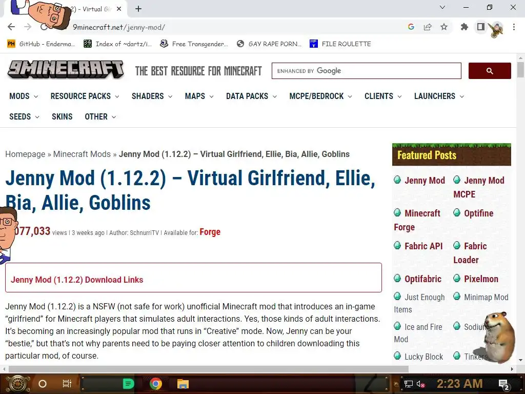Open featured post Minecraft Forge
This screenshot has width=525, height=394.
[x=417, y=220]
